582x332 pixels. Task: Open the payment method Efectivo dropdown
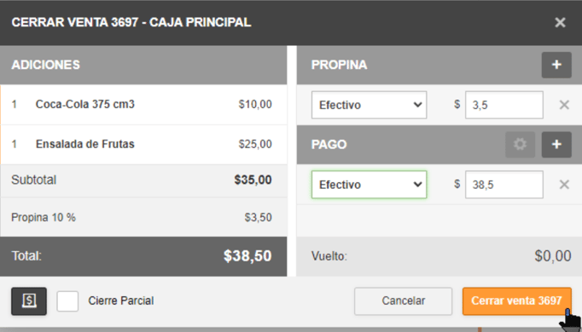[369, 185]
